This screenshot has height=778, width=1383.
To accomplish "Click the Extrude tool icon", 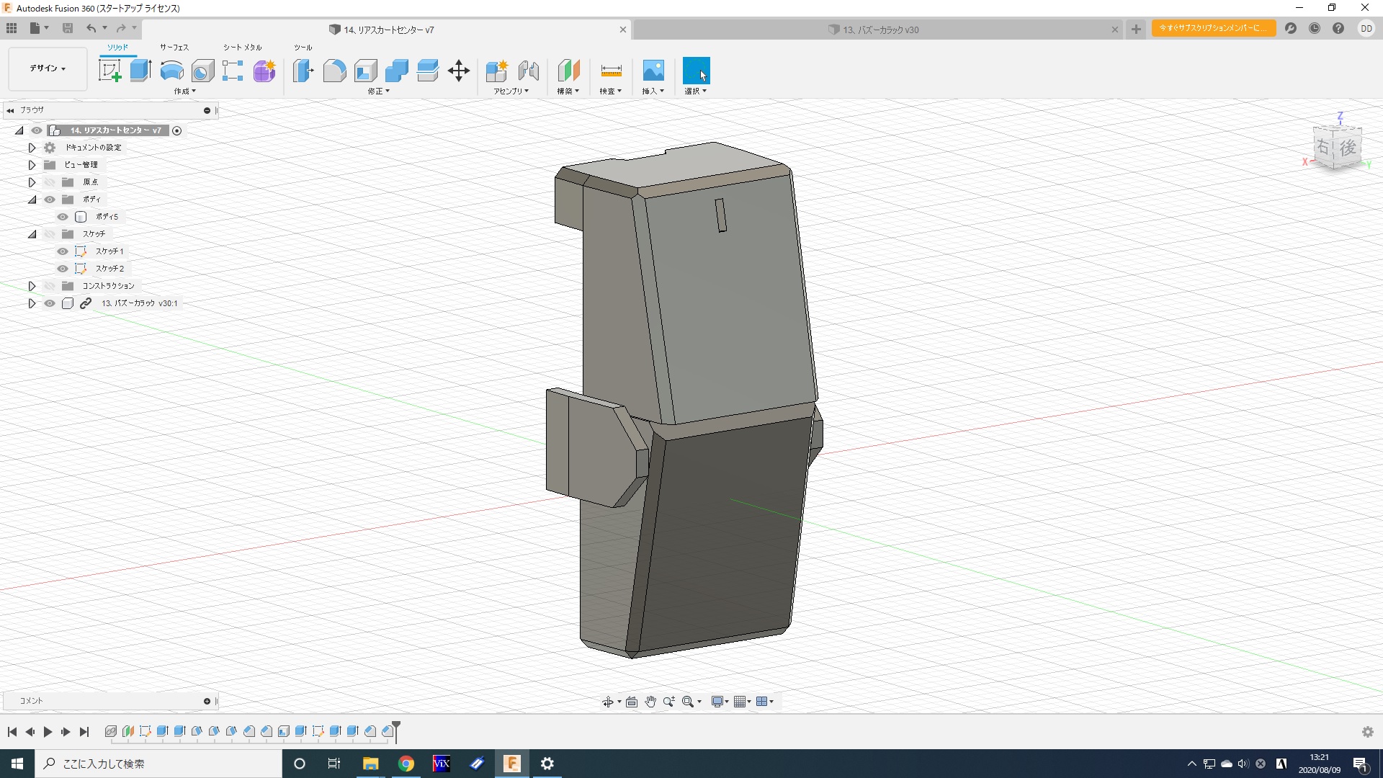I will [140, 71].
